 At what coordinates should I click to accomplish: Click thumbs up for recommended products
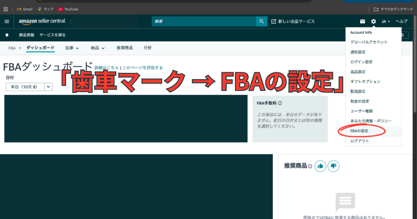(320, 166)
